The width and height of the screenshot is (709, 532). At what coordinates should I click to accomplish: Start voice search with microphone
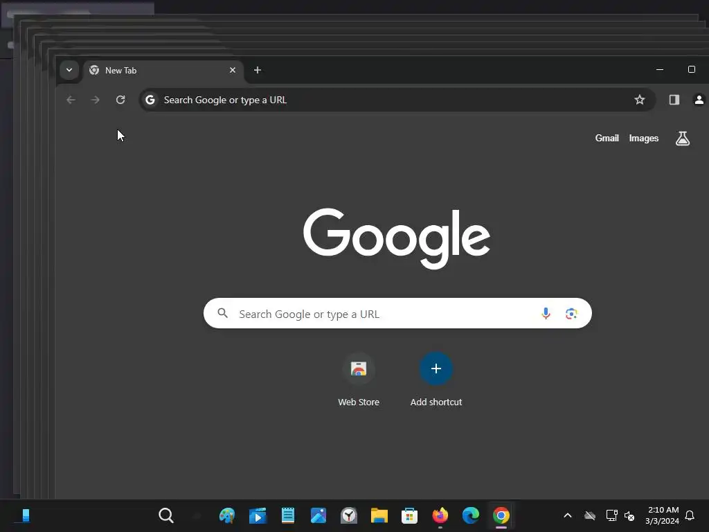point(546,314)
